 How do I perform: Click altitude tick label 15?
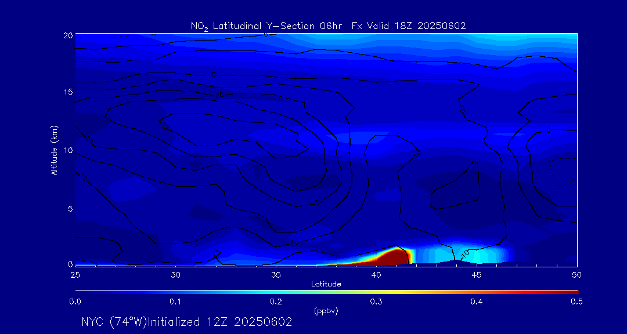(x=68, y=92)
